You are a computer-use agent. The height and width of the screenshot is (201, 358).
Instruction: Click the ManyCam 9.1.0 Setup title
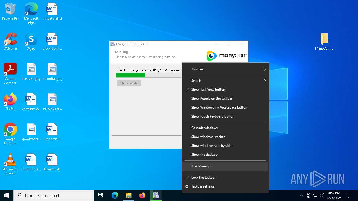132,44
